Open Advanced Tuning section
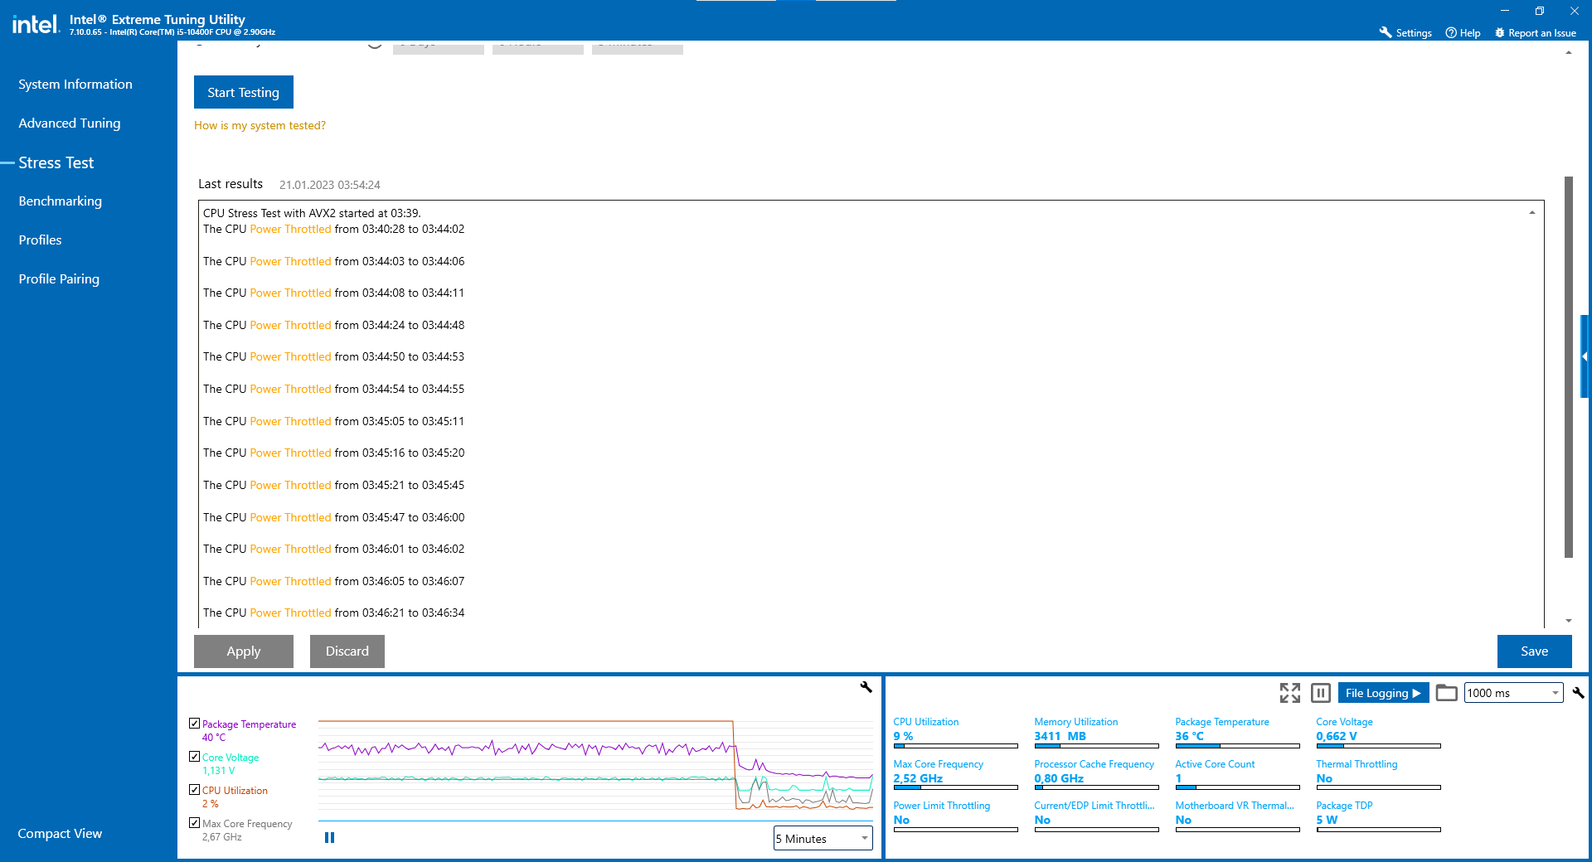 pyautogui.click(x=70, y=123)
